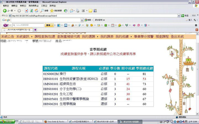
Task: Expand the address bar URL dropdown
Action: pyautogui.click(x=179, y=15)
